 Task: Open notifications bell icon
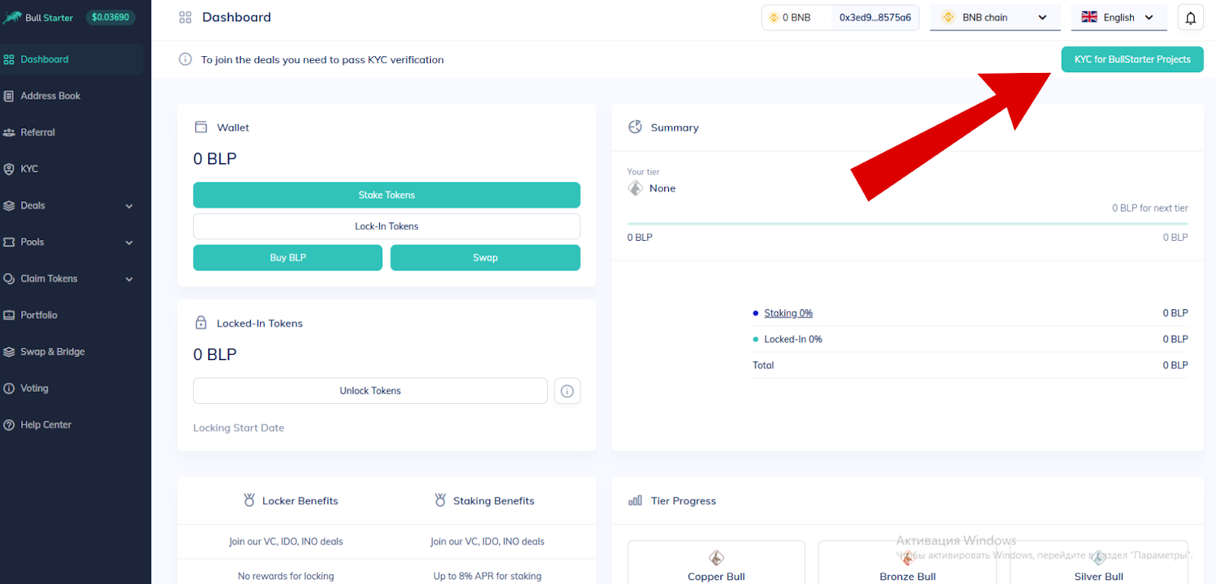(x=1190, y=17)
